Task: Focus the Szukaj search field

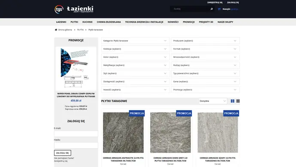Action: click(x=190, y=9)
